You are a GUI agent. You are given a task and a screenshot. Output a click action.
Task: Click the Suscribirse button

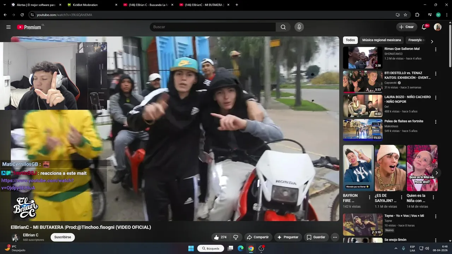(x=63, y=237)
